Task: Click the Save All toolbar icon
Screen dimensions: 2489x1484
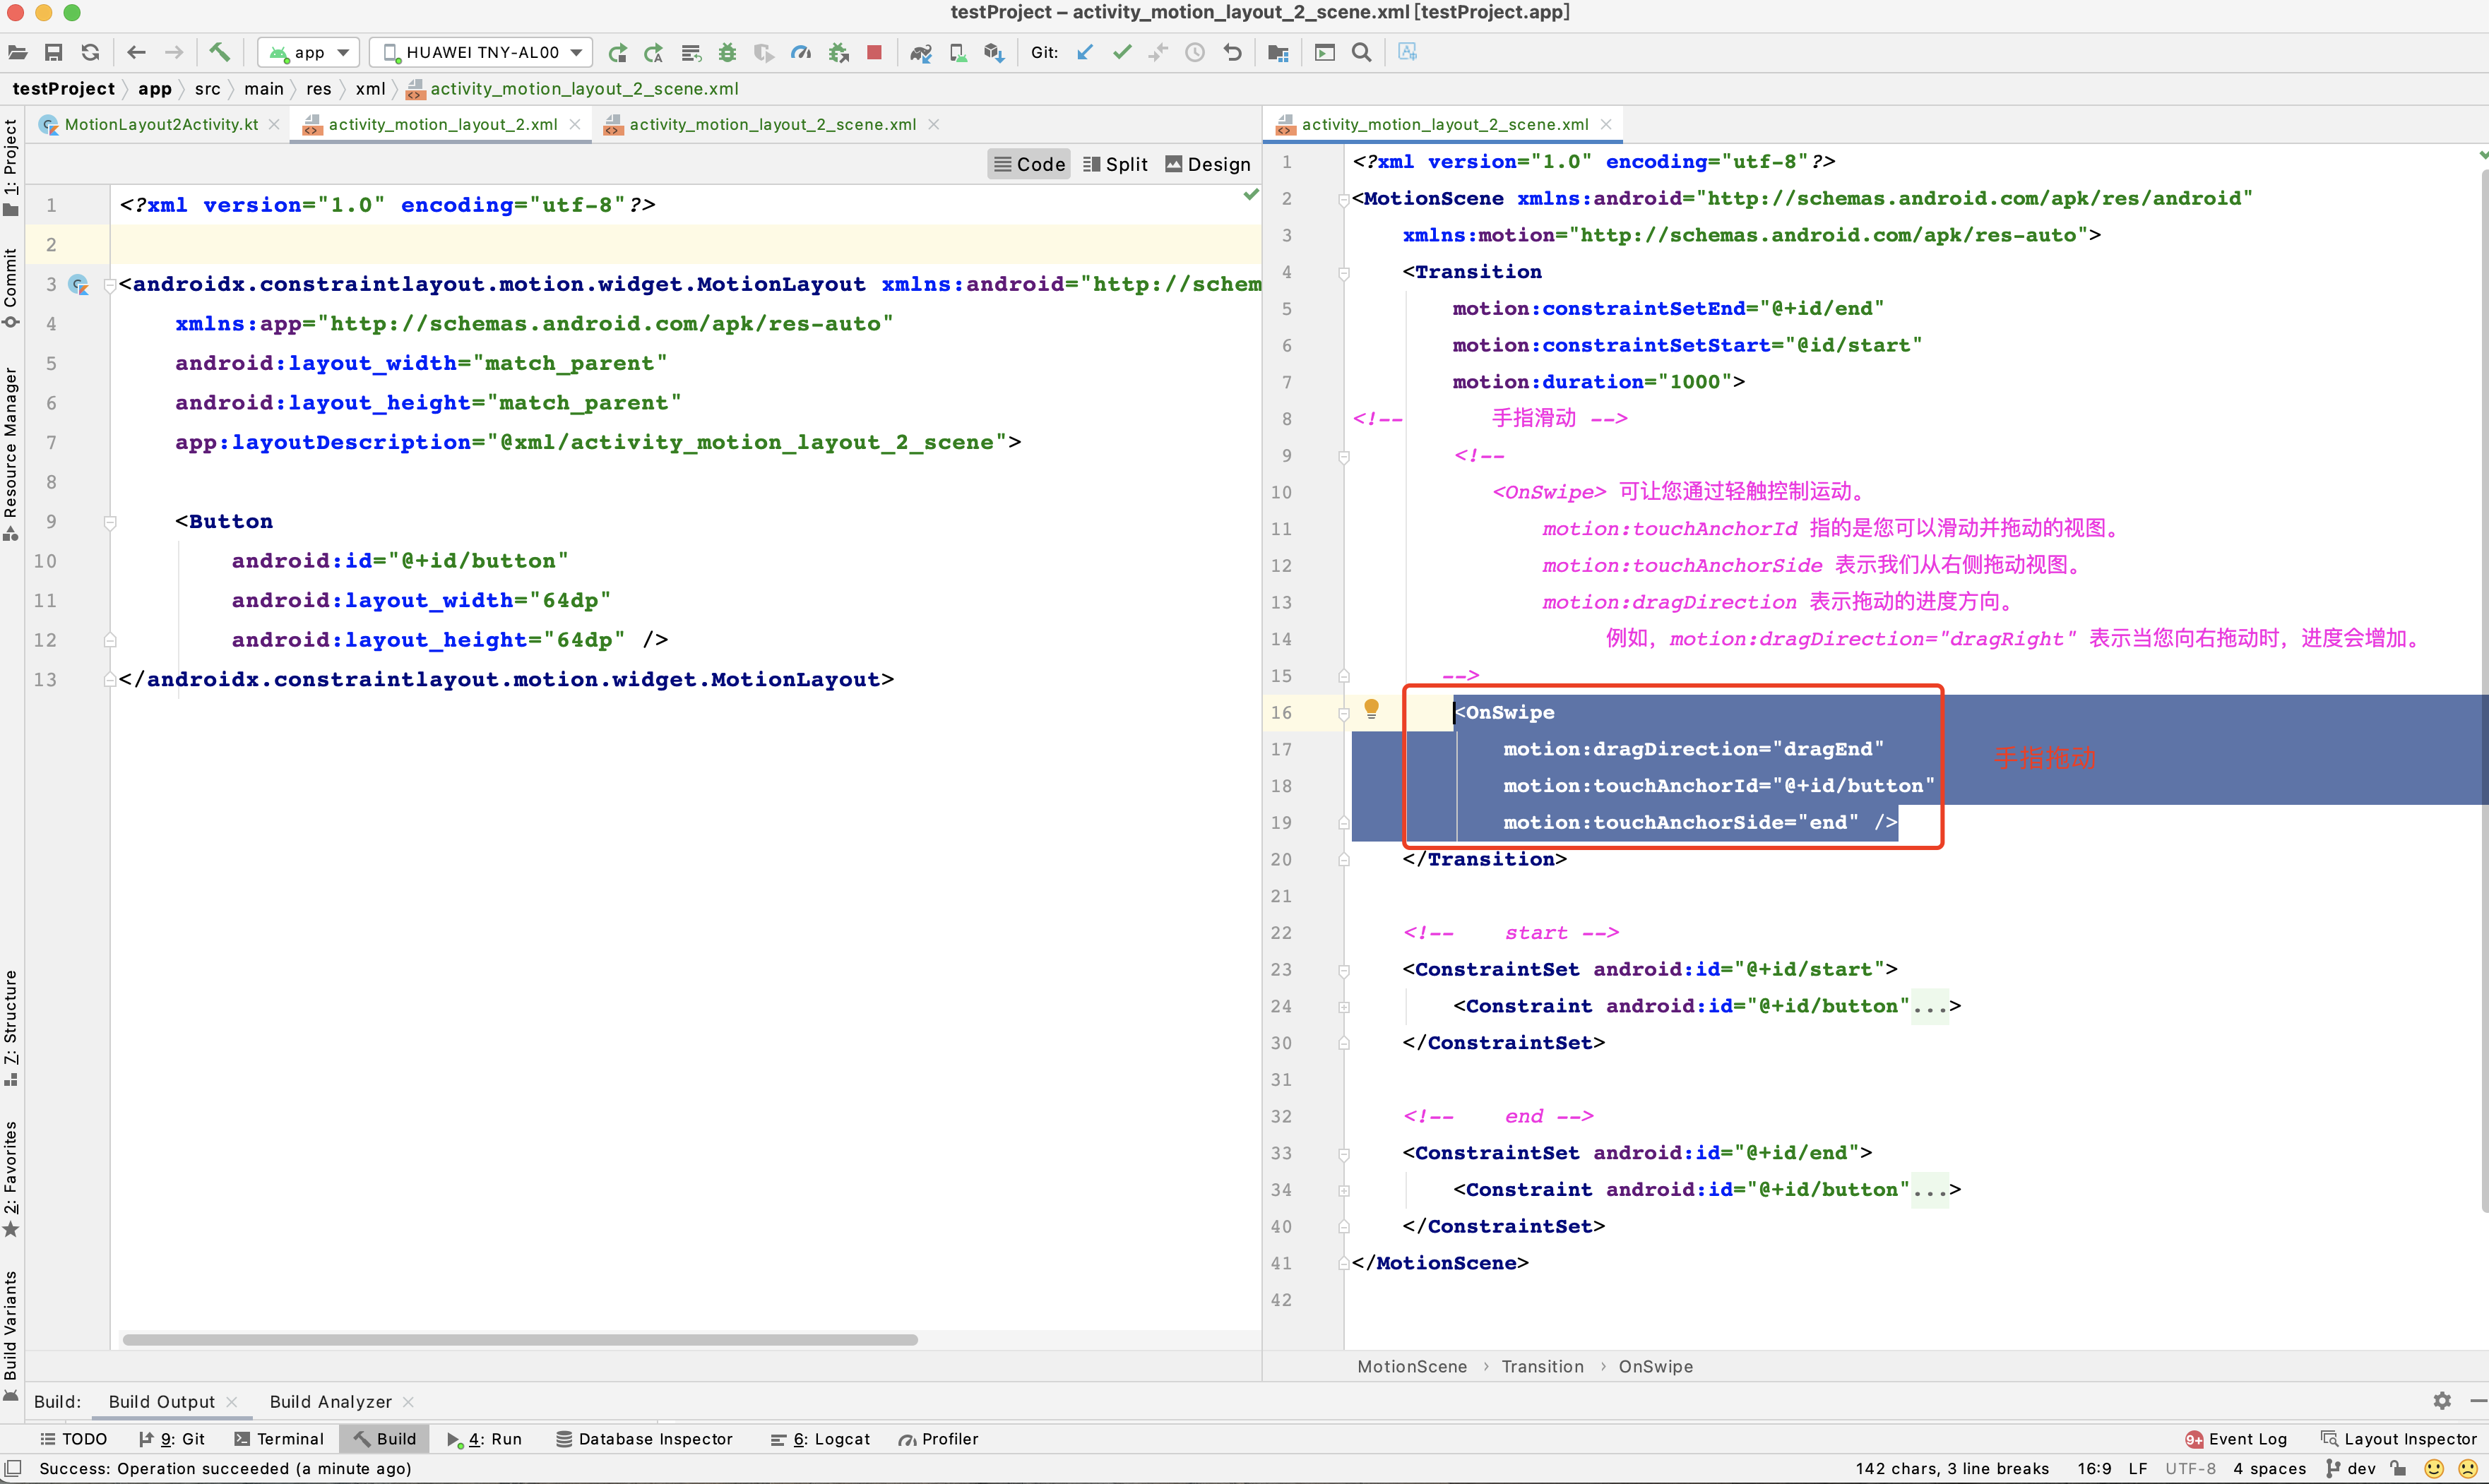Action: (x=54, y=52)
